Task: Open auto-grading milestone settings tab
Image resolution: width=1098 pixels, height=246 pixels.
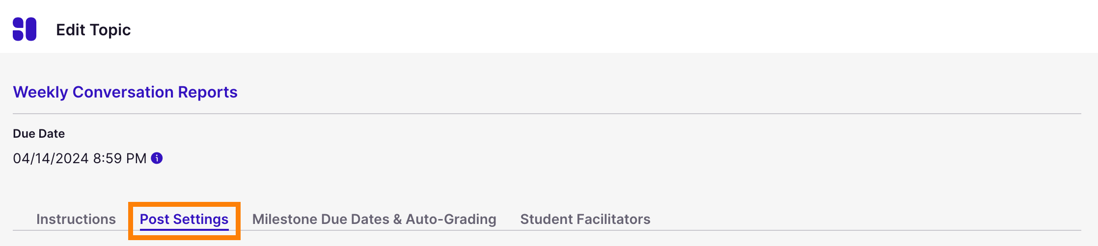Action: pos(374,219)
